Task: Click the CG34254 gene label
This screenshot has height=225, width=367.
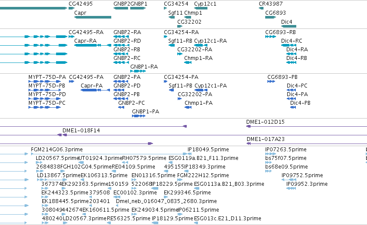Action: pyautogui.click(x=176, y=4)
